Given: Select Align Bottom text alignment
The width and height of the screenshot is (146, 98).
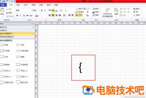Looking at the screenshot, I should (56, 11).
